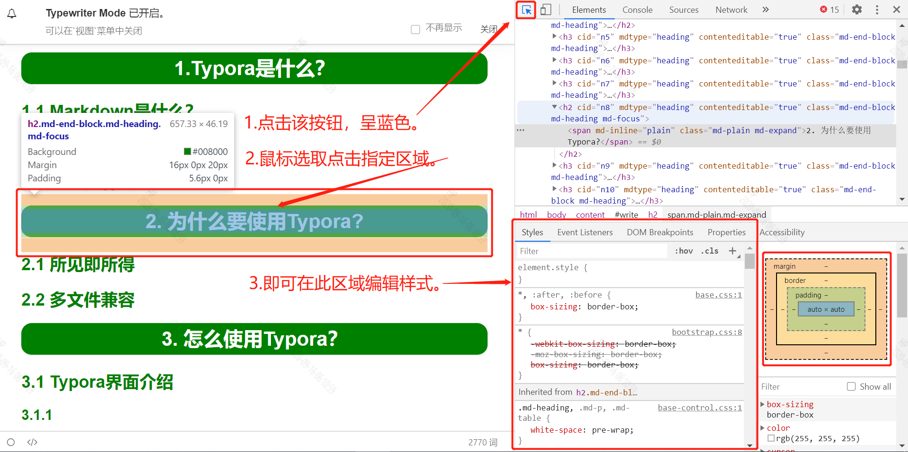Click the Elements tree scrollbar down arrow
The image size is (908, 452).
click(902, 200)
